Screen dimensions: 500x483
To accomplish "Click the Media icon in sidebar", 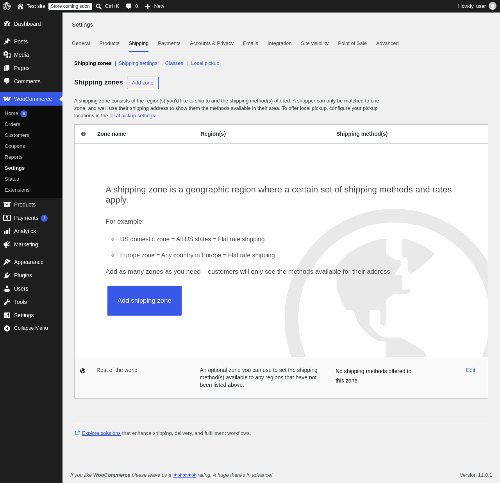I will coord(7,55).
